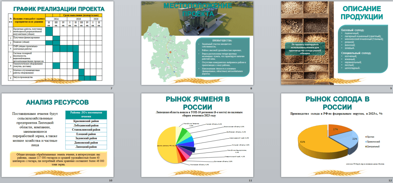This screenshot has height=183, width=393.
Task: Click the '2026' year header in the schedule
Action: [96, 19]
